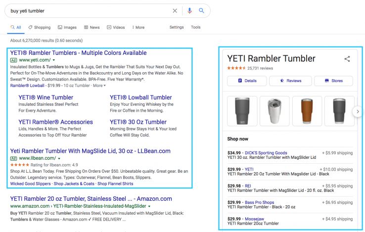The height and width of the screenshot is (232, 365).
Task: Click into the search box text field
Action: [x=89, y=11]
